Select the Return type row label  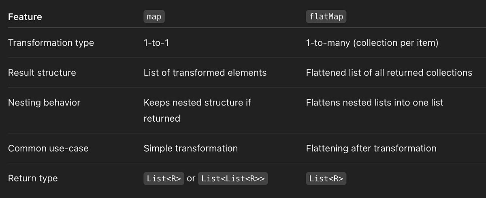pyautogui.click(x=33, y=178)
